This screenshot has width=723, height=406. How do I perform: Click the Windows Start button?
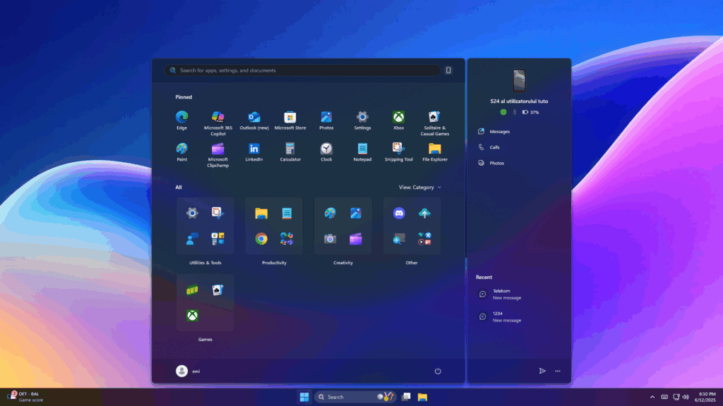pyautogui.click(x=304, y=397)
